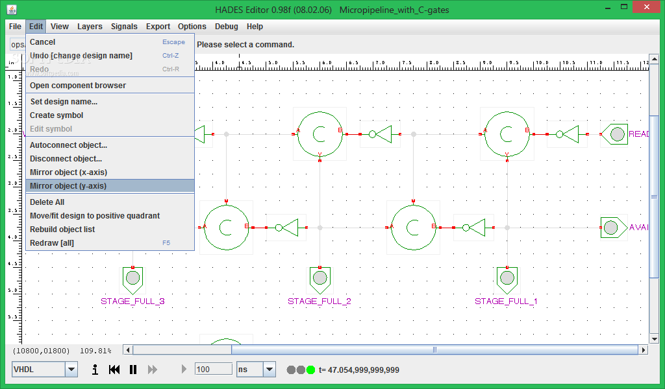The height and width of the screenshot is (389, 665).
Task: Click the simulation time t= readout
Action: pyautogui.click(x=358, y=370)
